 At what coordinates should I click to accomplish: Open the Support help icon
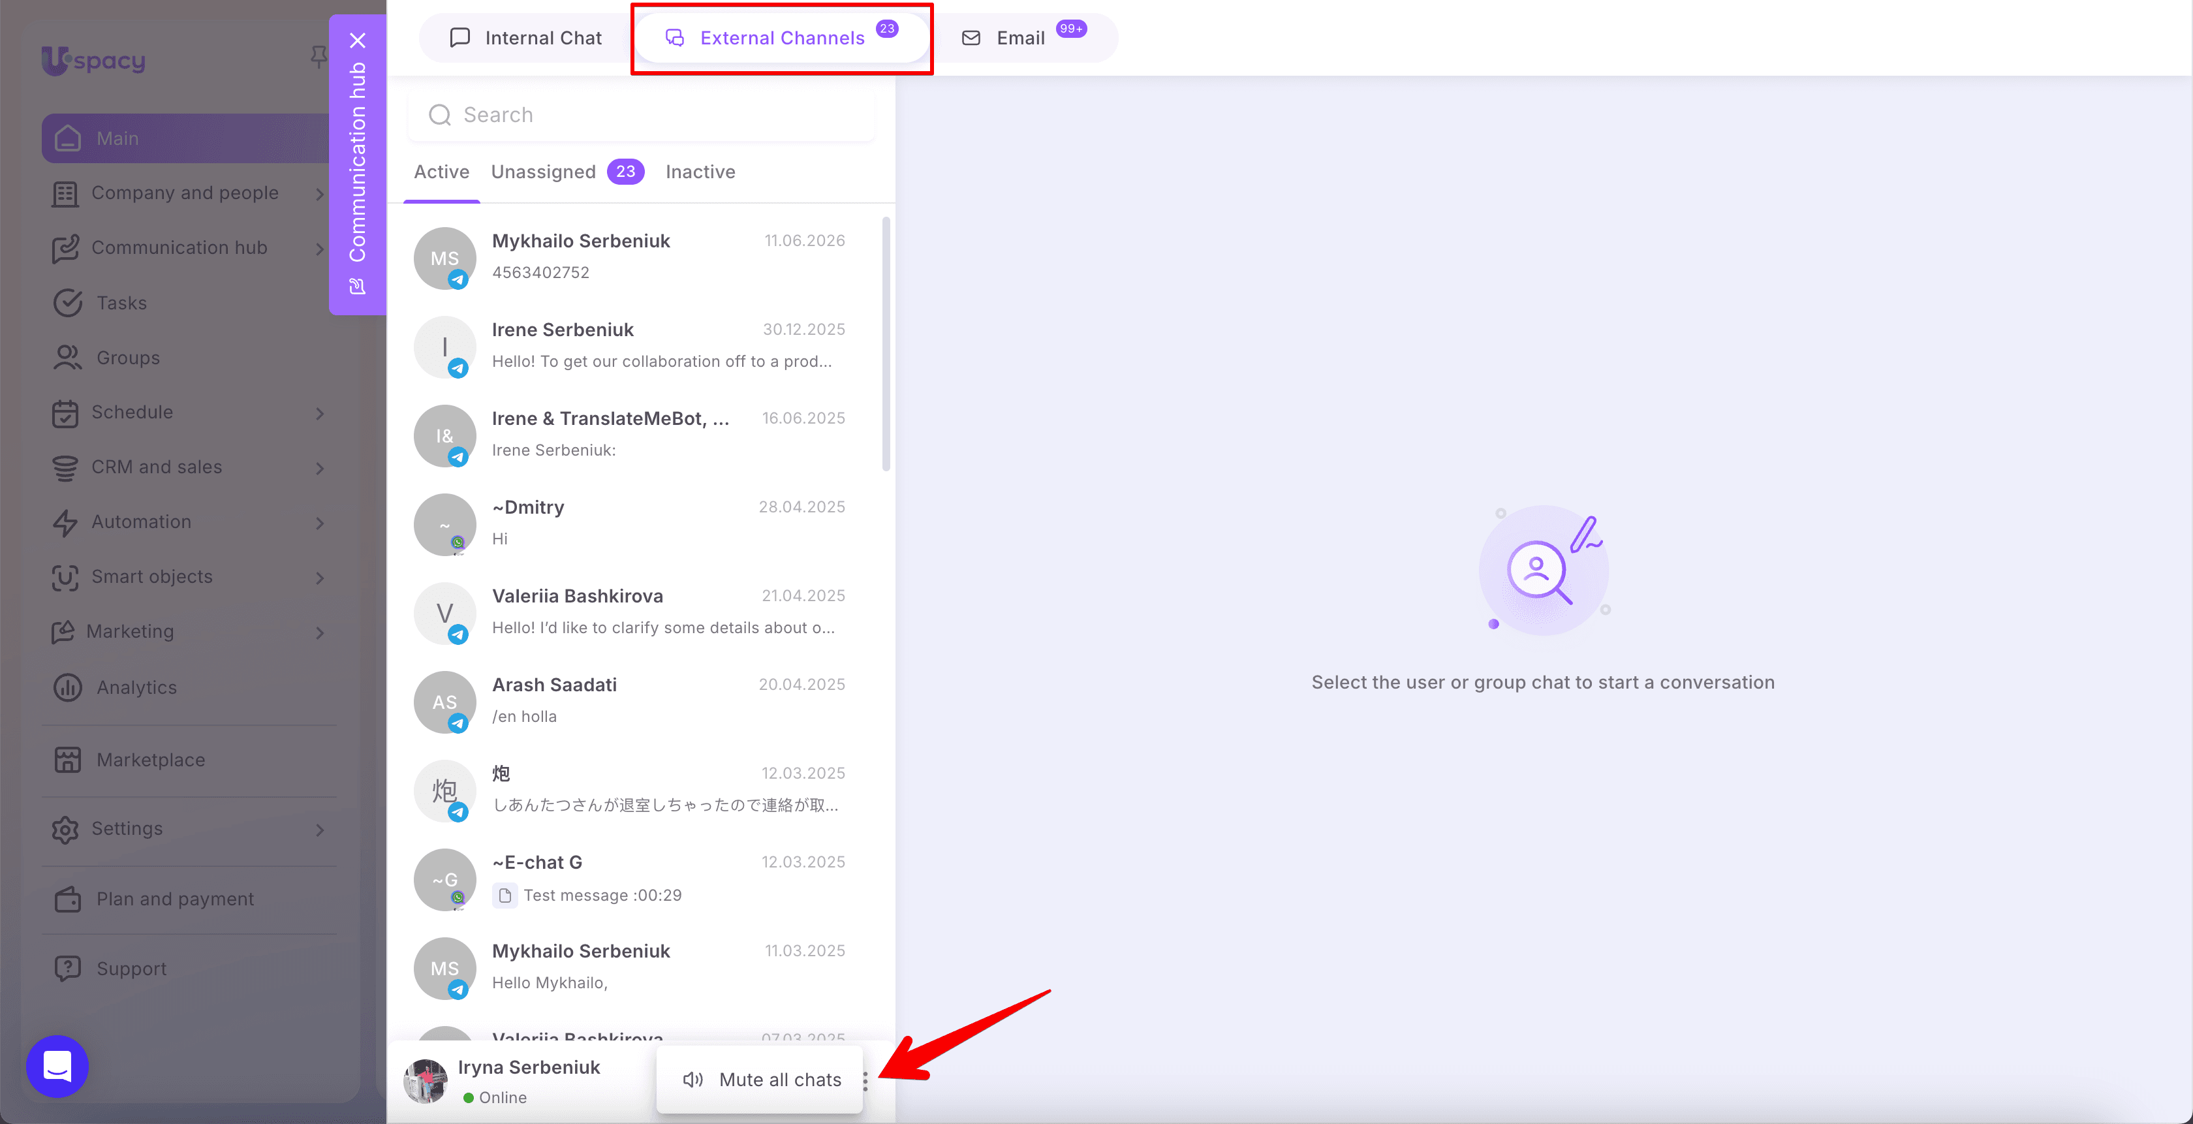(x=67, y=968)
